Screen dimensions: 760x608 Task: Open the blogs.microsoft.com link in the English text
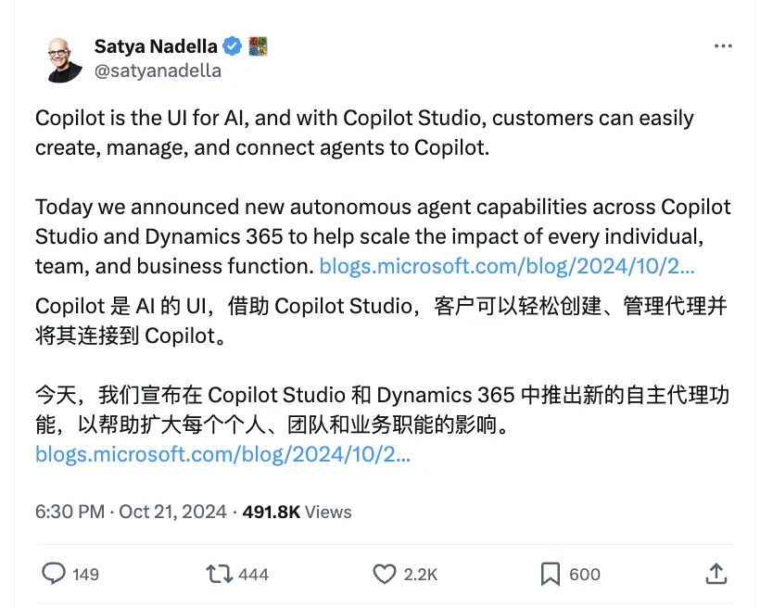click(506, 266)
